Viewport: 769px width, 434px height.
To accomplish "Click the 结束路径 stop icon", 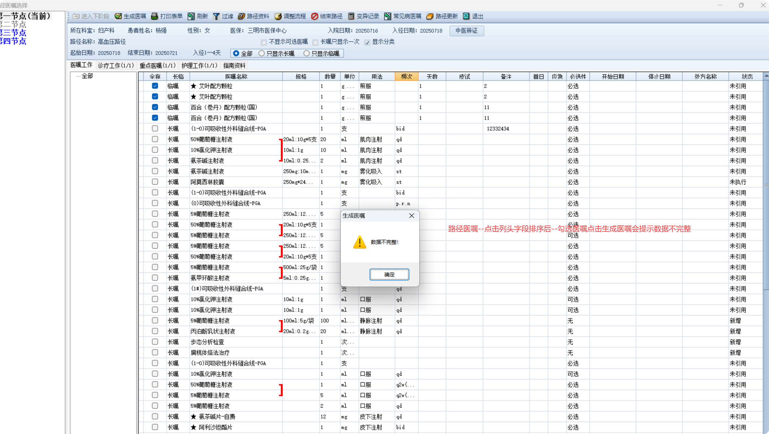I will [x=315, y=16].
